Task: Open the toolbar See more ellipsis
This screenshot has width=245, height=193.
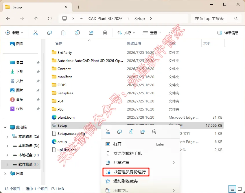Action: (171, 33)
